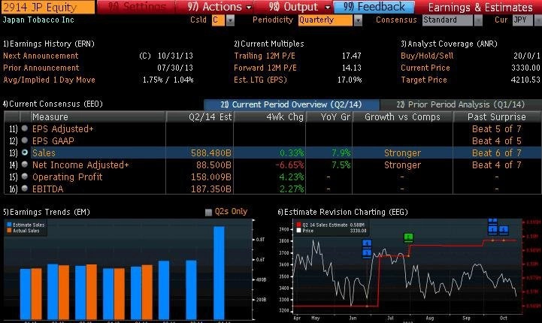This screenshot has height=323, width=542.
Task: Select the Operating Profit radio button
Action: (x=25, y=177)
